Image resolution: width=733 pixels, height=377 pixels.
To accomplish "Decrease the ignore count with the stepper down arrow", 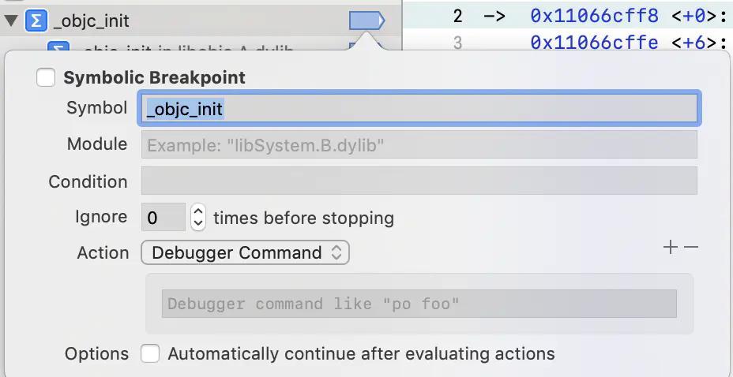I will (x=198, y=223).
